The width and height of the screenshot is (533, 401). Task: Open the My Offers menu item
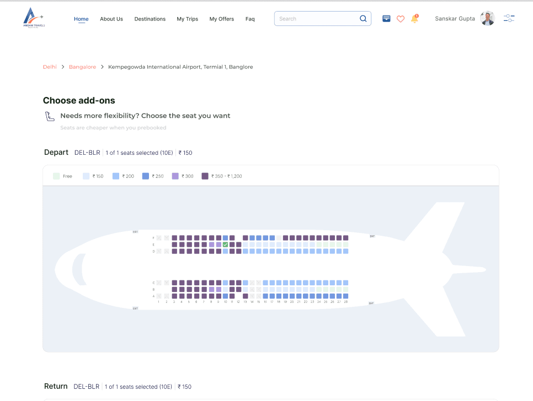tap(221, 19)
